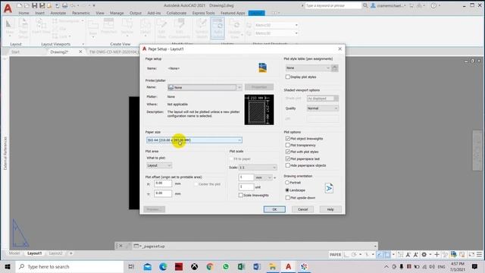485x273 pixels.
Task: Open WhatsApp from the taskbar
Action: [x=226, y=266]
